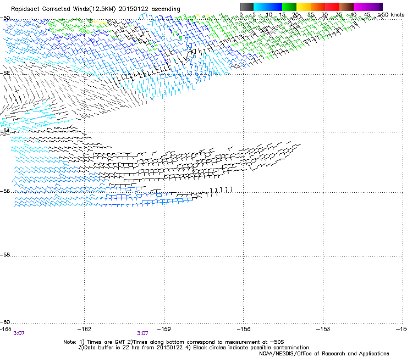Click the yellow 20-25 knots color band
407x357 pixels.
click(304, 7)
